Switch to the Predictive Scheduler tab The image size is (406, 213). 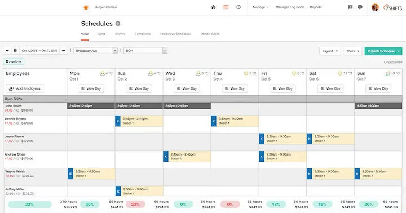(175, 34)
